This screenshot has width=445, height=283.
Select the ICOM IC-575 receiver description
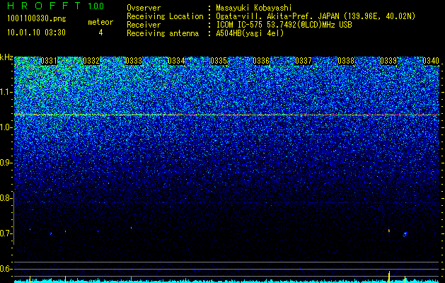tap(284, 25)
